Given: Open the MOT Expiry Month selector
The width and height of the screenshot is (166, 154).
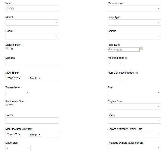Looking at the screenshot, I should [x=36, y=78].
